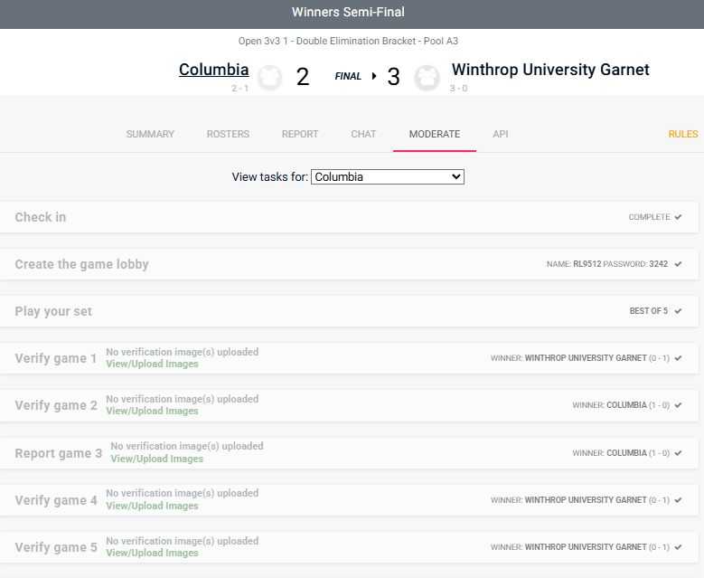
Task: Click the checkmark on Verify game 5 row
Action: (678, 547)
